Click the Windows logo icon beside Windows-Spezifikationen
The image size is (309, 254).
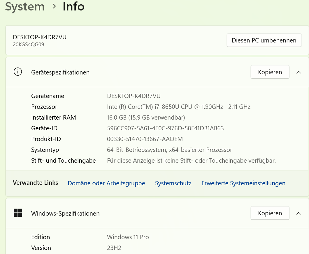18,213
